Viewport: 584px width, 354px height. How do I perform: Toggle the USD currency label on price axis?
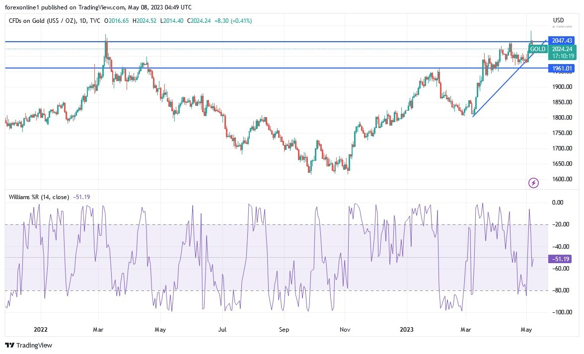point(558,20)
